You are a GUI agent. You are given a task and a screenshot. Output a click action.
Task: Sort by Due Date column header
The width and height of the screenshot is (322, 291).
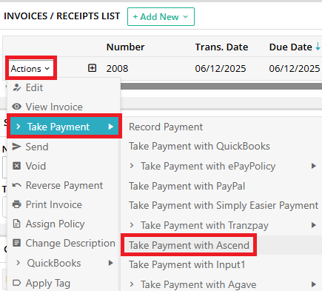(x=291, y=47)
